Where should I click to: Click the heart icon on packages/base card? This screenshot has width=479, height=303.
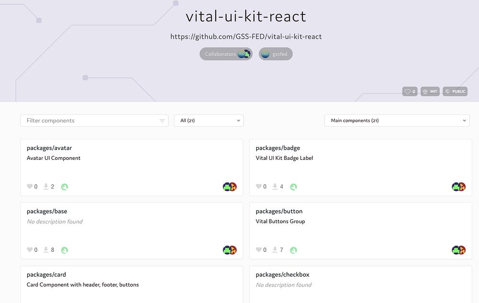(x=30, y=249)
